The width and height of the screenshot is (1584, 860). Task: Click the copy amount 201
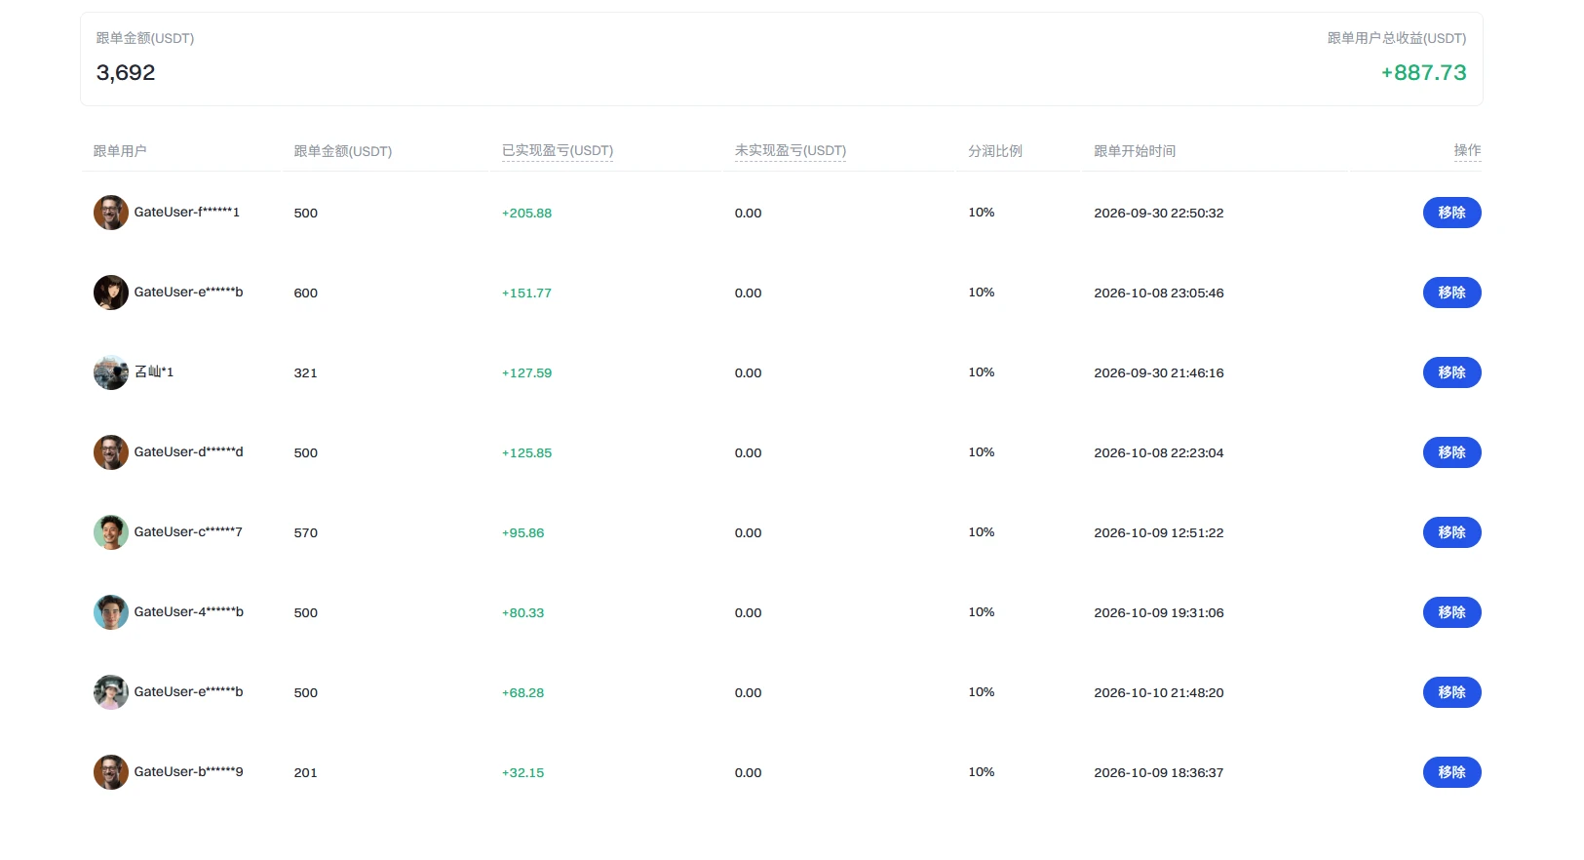click(x=306, y=772)
